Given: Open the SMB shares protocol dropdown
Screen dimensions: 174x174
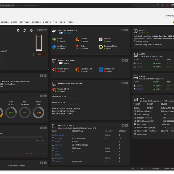Looking at the screenshot, I should (71, 125).
